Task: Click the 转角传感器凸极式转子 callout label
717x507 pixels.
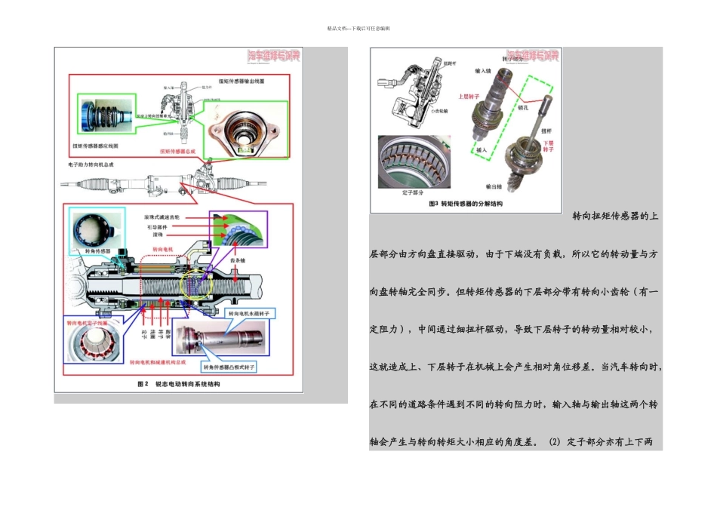Action: coord(229,367)
